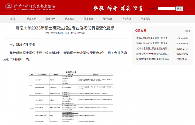Click the date 2021/09/22 in related articles
Image resolution: width=195 pixels, height=125 pixels.
182,38
